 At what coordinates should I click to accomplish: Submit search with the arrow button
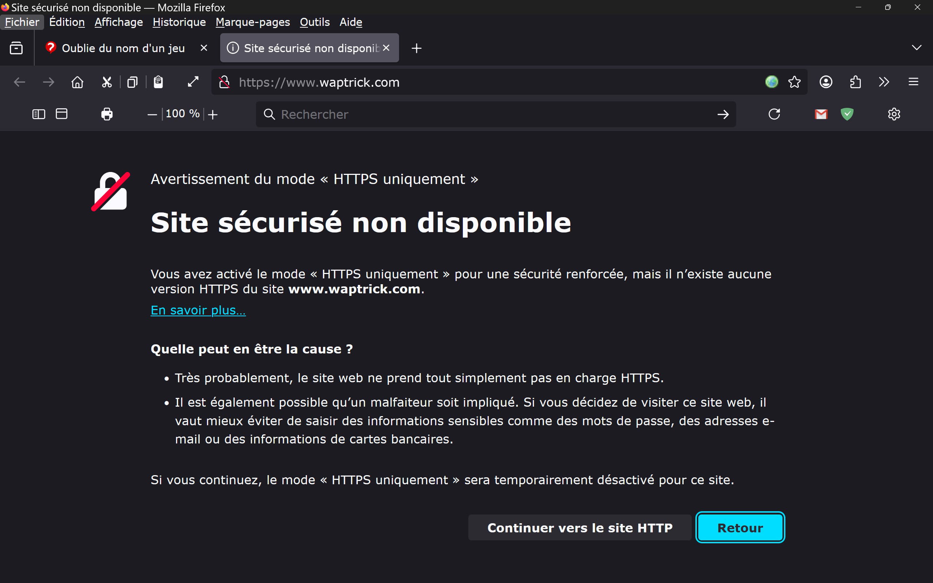pos(723,114)
